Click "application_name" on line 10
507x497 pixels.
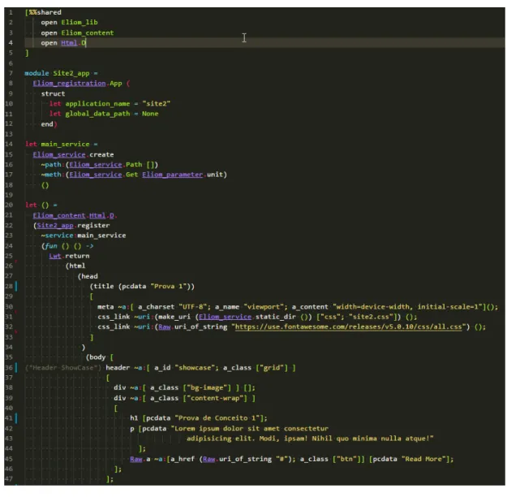point(97,104)
